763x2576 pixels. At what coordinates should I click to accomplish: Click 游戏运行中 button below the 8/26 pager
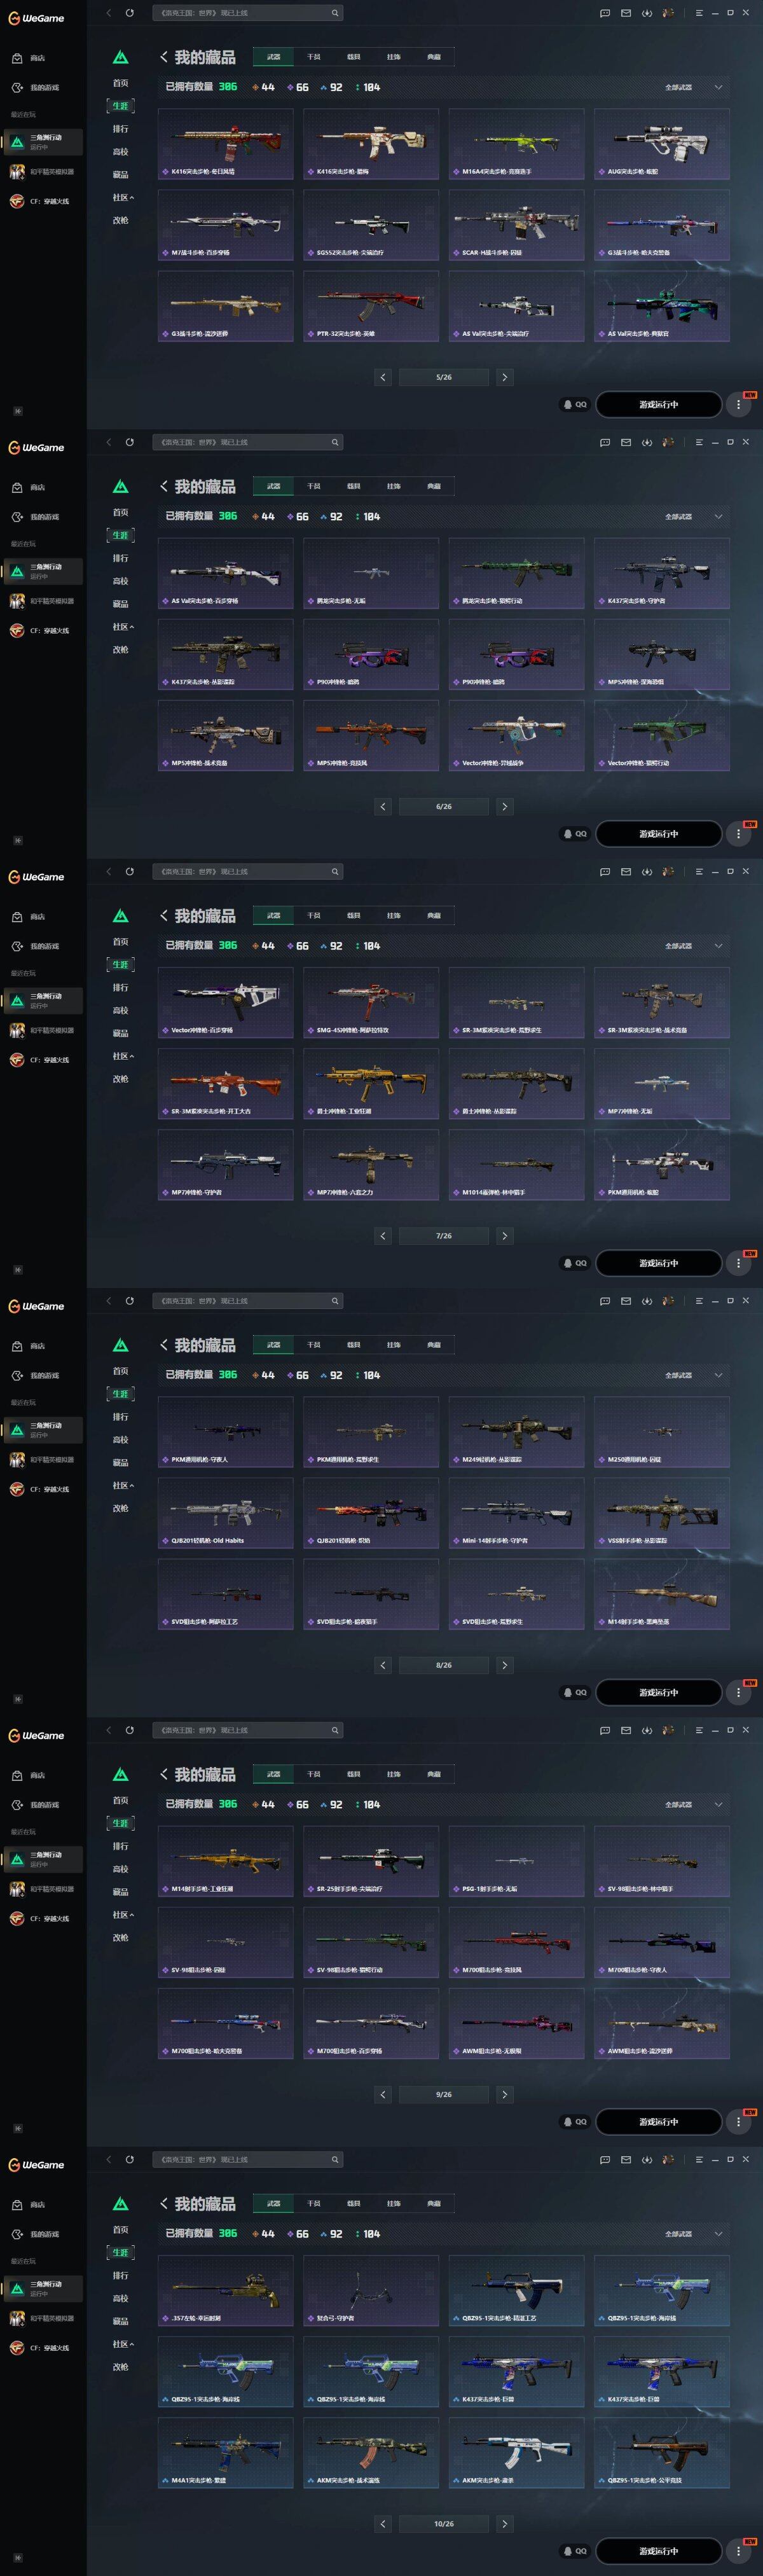pos(658,1692)
